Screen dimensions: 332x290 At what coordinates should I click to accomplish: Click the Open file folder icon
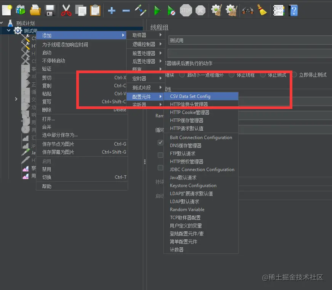pyautogui.click(x=35, y=10)
